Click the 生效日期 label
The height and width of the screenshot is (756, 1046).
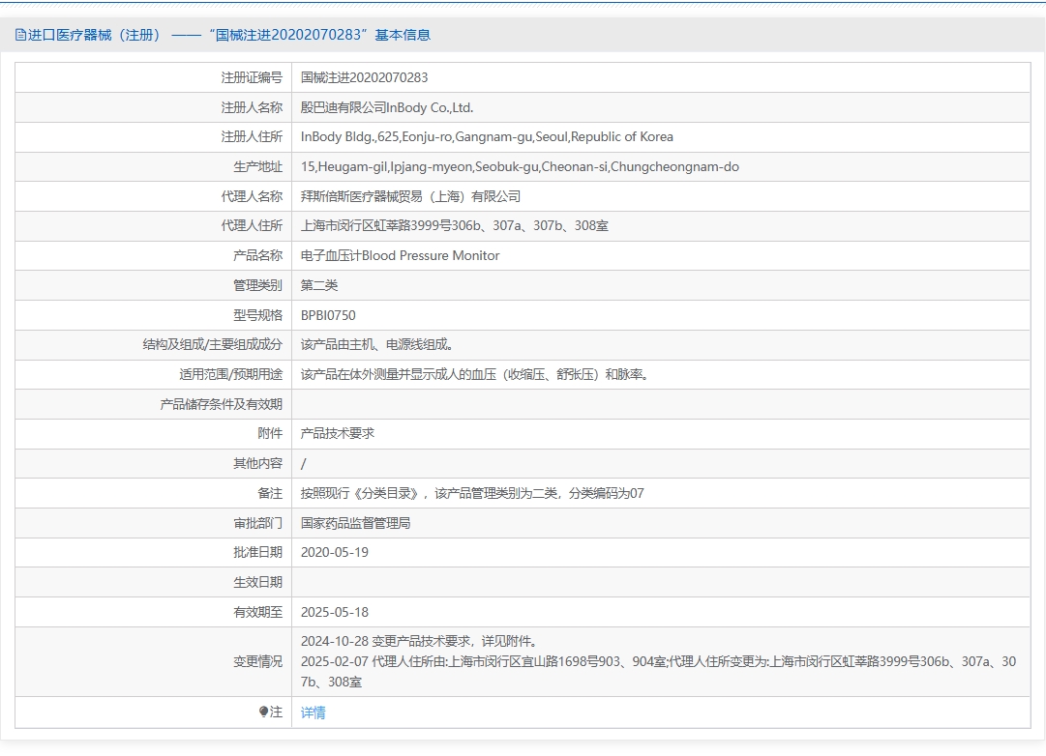point(257,582)
